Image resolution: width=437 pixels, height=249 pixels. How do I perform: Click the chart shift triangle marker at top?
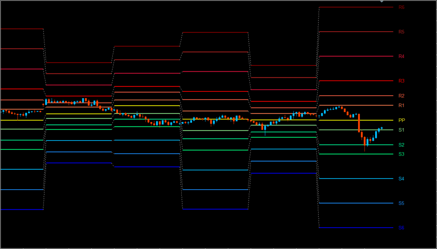(x=382, y=1)
